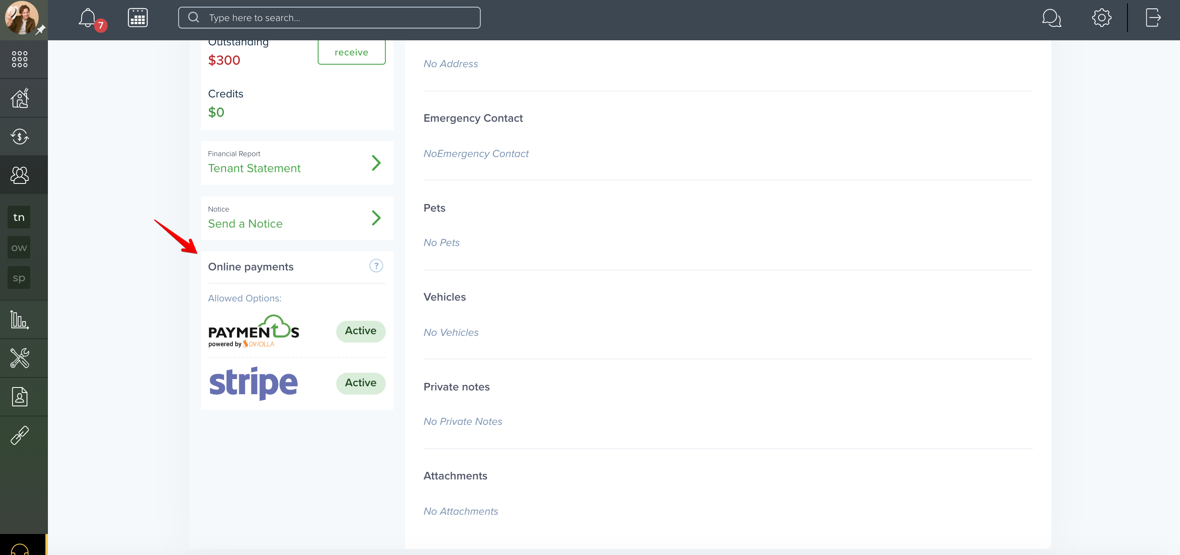Open the Tenant Statement report
This screenshot has height=555, width=1180.
254,168
